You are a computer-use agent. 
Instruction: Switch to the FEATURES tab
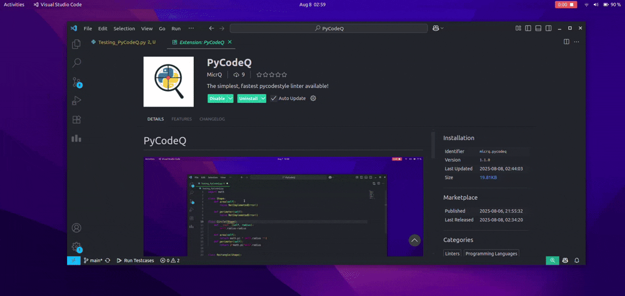(181, 119)
